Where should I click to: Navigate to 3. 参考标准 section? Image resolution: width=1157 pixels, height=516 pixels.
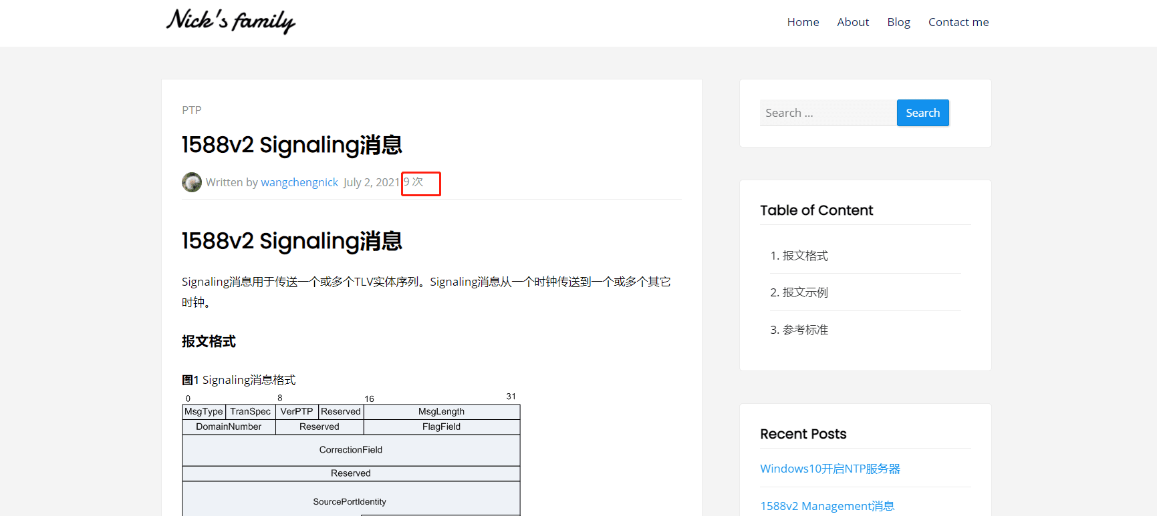pos(799,330)
